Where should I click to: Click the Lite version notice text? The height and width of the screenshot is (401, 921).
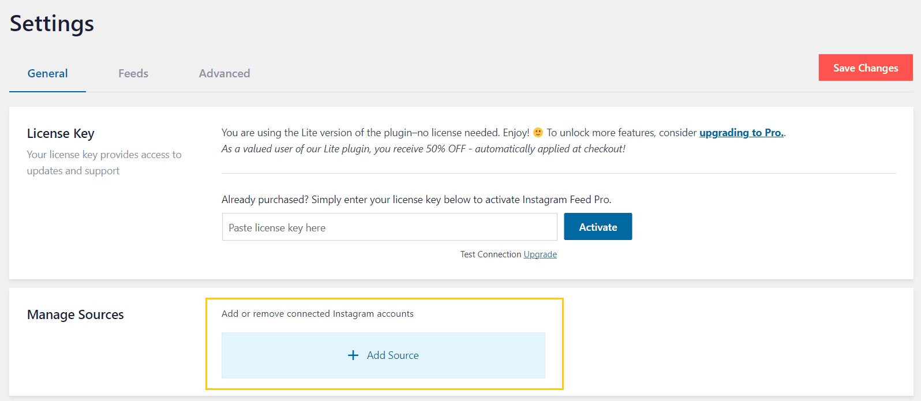point(375,133)
